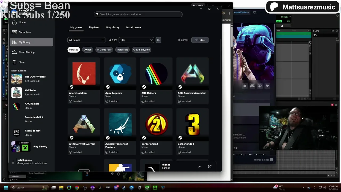Toggle the Installed filter chip
This screenshot has height=192, width=341.
[x=74, y=50]
